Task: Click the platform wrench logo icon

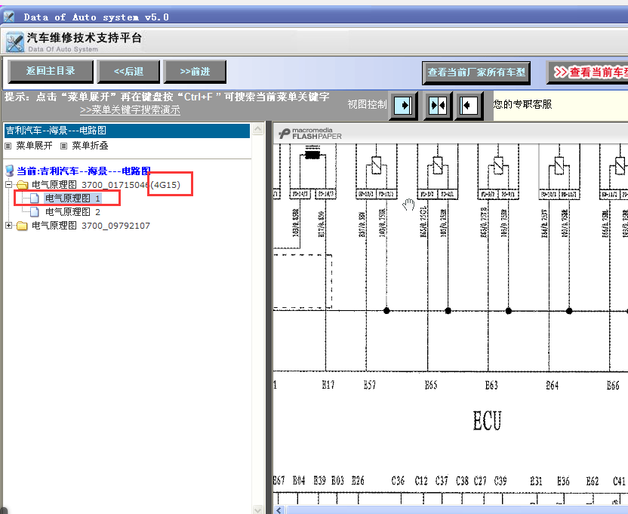Action: click(15, 42)
